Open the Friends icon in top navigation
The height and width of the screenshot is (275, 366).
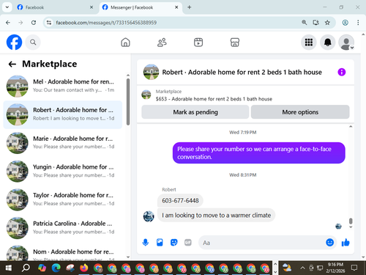162,43
